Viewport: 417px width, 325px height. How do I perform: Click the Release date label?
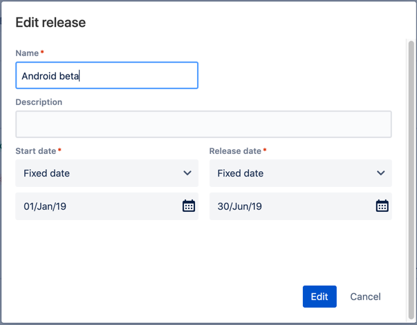tap(235, 151)
